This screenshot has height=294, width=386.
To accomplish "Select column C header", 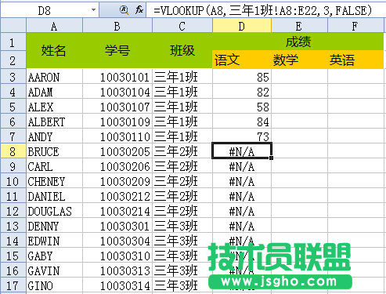I will [182, 26].
